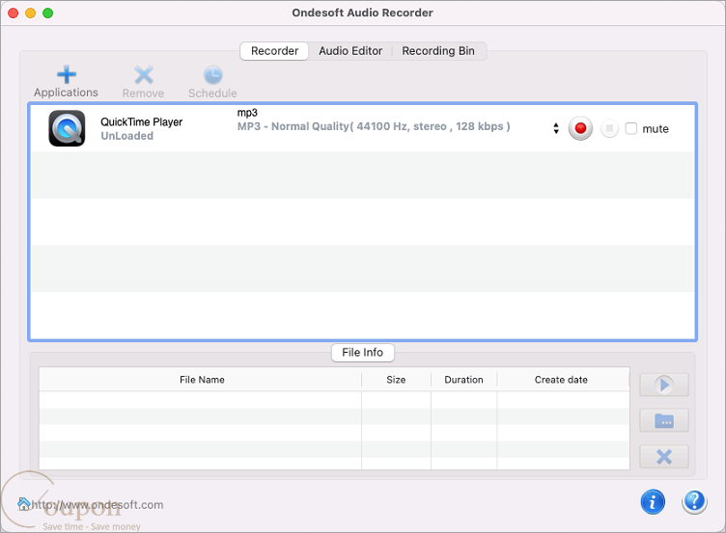Minimize the window with the yellow button
The width and height of the screenshot is (726, 533).
pyautogui.click(x=31, y=13)
